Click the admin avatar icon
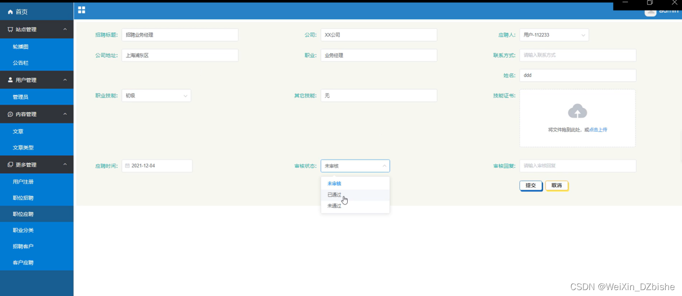The height and width of the screenshot is (296, 682). [650, 11]
